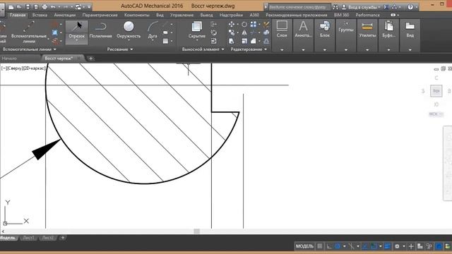Toggle lineweight display in status bar
The width and height of the screenshot is (452, 254).
pos(387,246)
